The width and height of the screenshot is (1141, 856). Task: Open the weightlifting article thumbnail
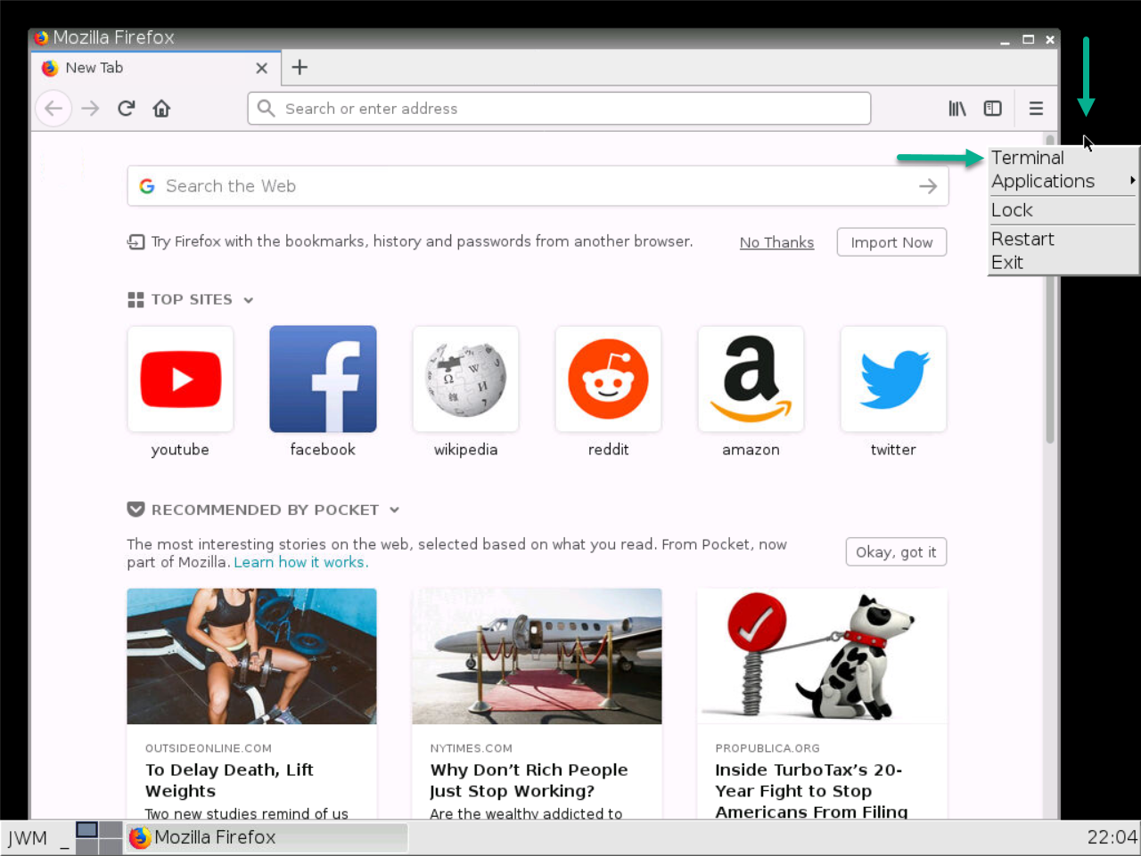click(x=251, y=656)
